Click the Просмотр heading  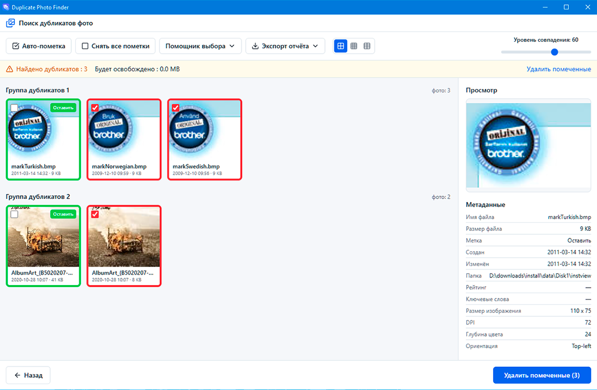tap(482, 90)
